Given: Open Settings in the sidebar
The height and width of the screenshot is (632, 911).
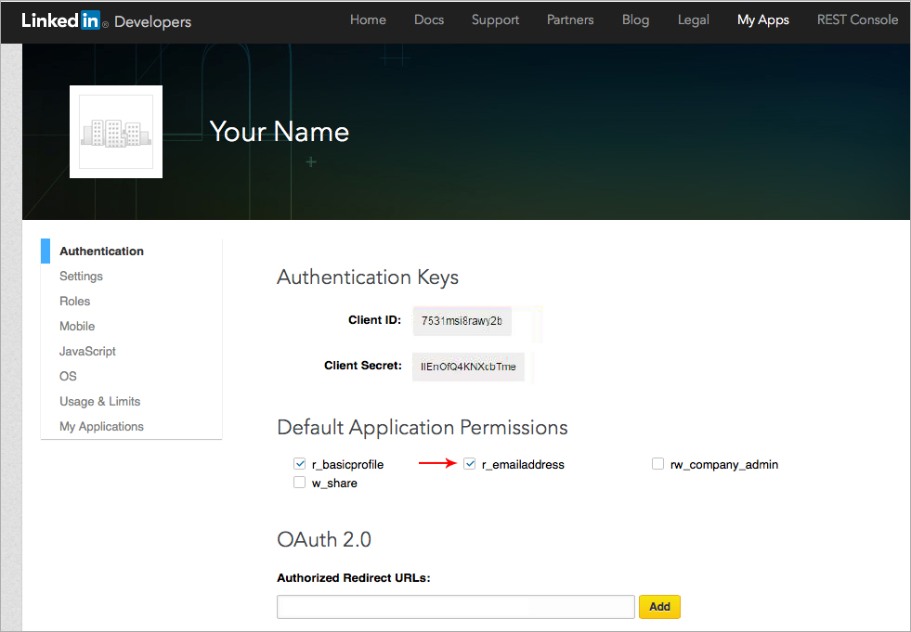Looking at the screenshot, I should (x=81, y=277).
